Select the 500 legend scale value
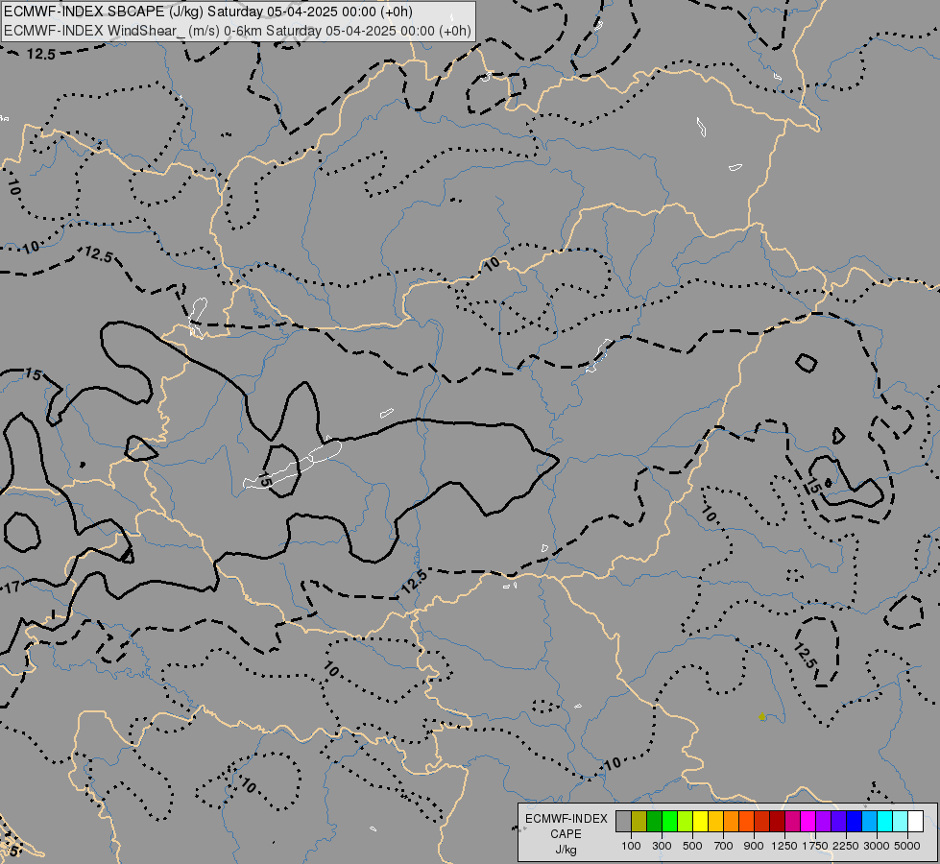940x864 pixels. 692,846
